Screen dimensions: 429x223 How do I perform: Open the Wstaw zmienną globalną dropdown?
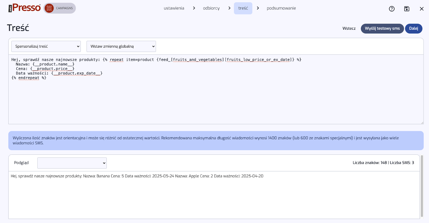coord(121,46)
